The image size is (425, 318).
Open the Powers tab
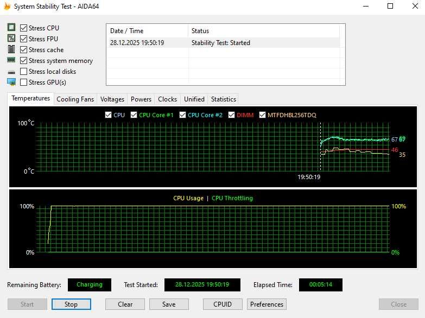click(141, 99)
